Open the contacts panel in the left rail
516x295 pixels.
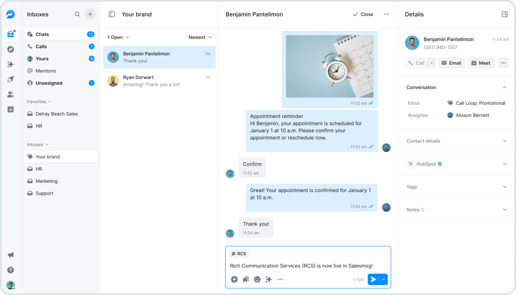pos(10,94)
